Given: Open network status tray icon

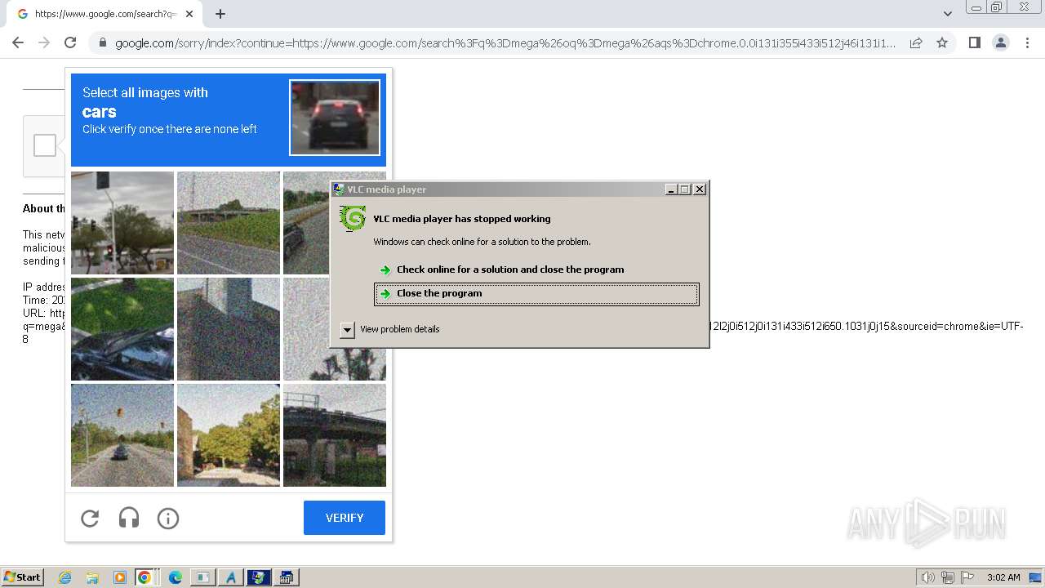Looking at the screenshot, I should [x=948, y=577].
